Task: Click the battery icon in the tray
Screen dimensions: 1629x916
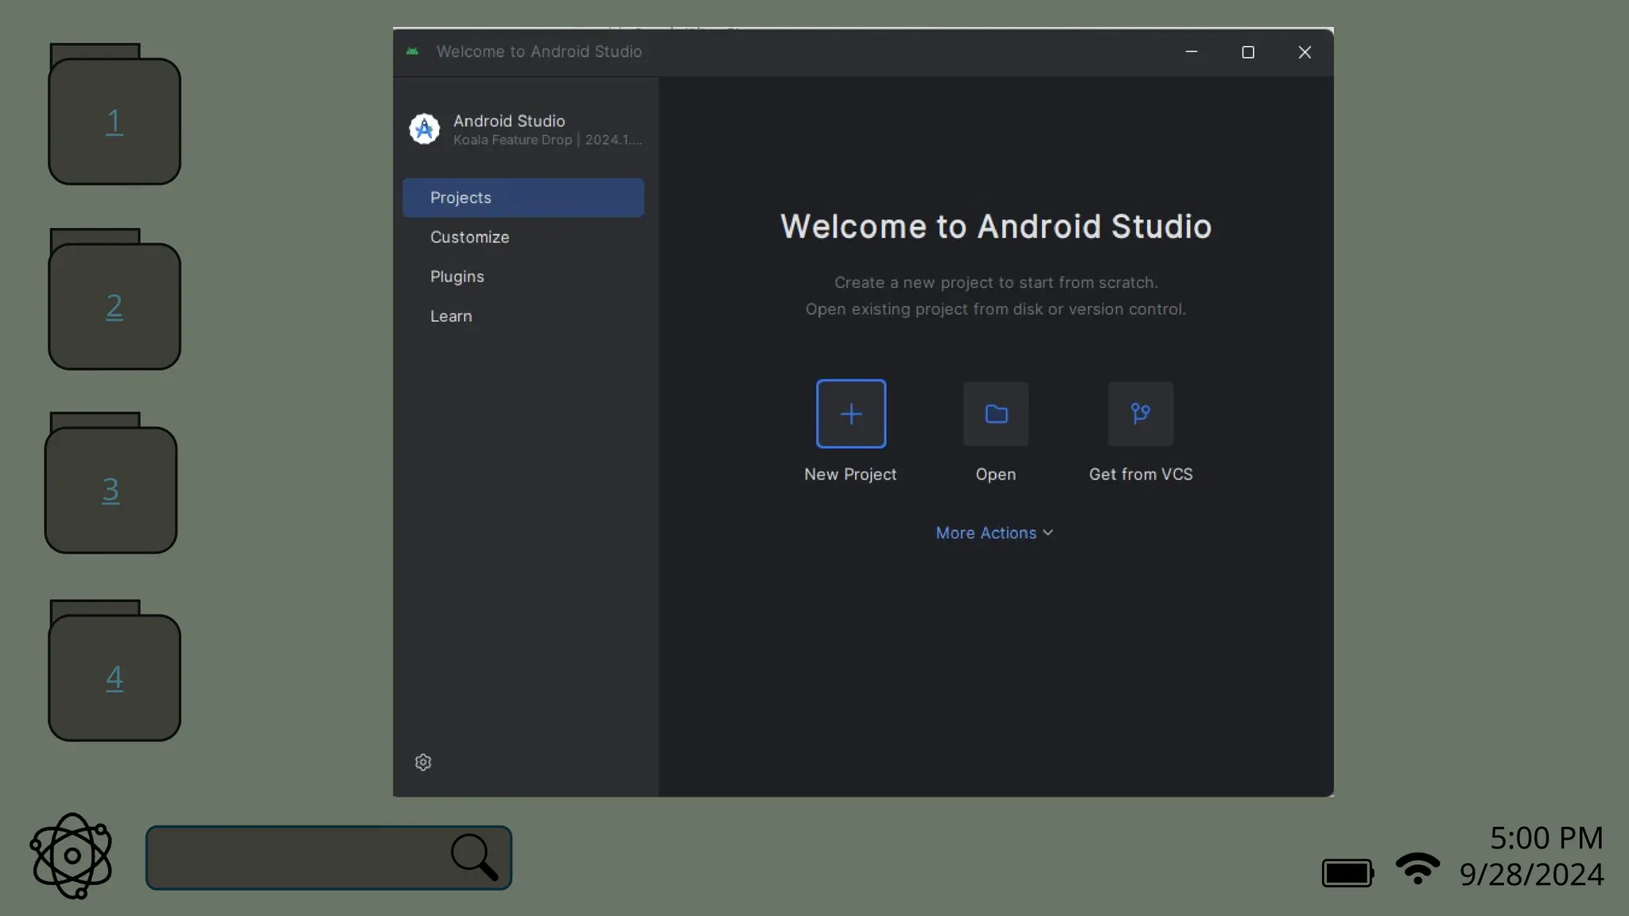Action: click(x=1347, y=872)
